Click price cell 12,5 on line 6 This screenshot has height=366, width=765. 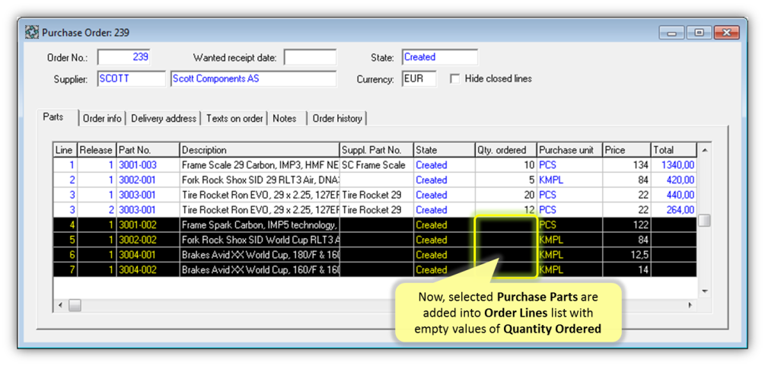coord(627,255)
